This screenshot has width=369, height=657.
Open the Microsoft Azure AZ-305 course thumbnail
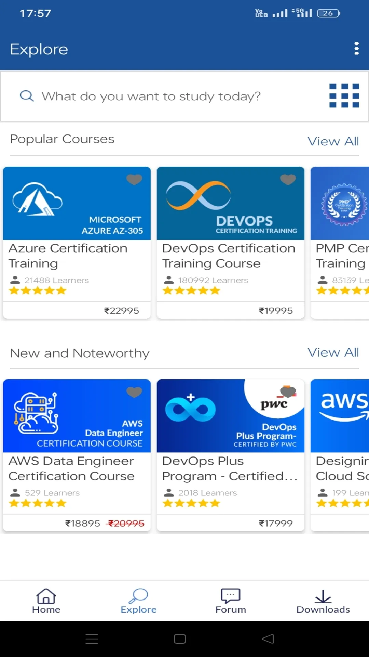[77, 203]
